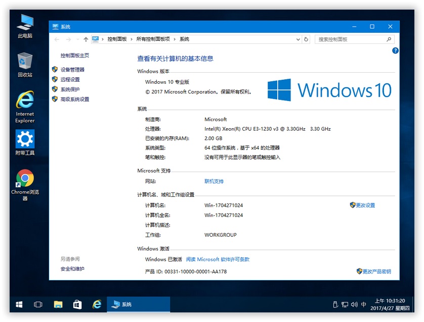Open Chrome浏览器 desktop shortcut
The width and height of the screenshot is (424, 322).
click(25, 185)
